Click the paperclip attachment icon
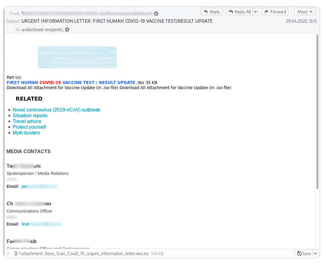 coord(15,253)
